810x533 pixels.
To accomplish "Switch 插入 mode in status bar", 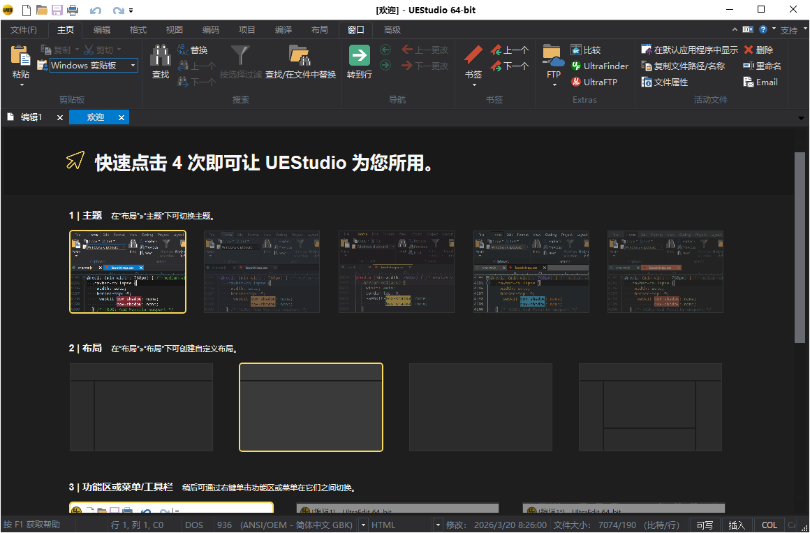I will tap(737, 525).
